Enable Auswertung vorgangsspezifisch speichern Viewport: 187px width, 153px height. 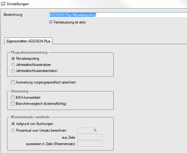point(13,82)
